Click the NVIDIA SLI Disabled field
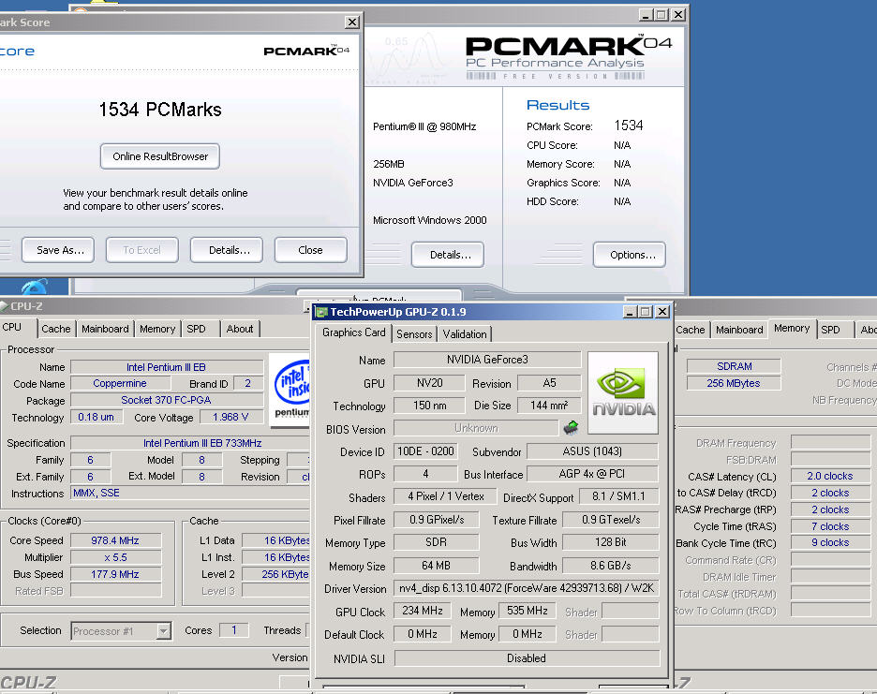877x694 pixels. pos(527,658)
